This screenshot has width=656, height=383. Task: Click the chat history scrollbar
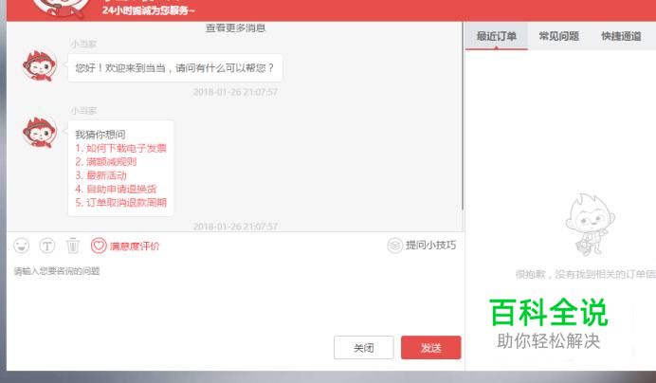(463, 118)
